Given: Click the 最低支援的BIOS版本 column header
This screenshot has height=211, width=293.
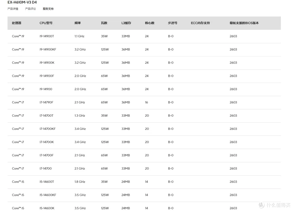Looking at the screenshot, I should 244,23.
